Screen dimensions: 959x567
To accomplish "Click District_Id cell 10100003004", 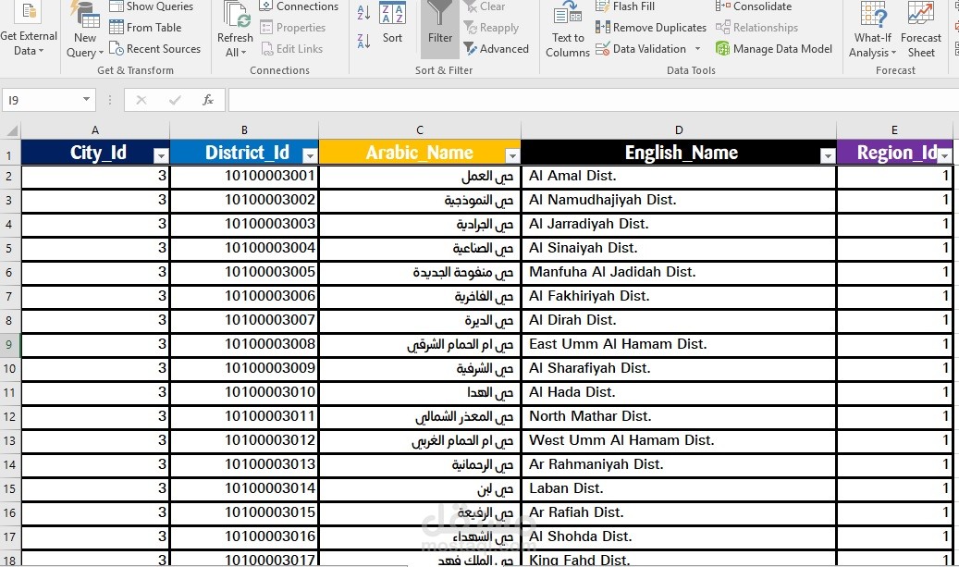I will (x=244, y=249).
